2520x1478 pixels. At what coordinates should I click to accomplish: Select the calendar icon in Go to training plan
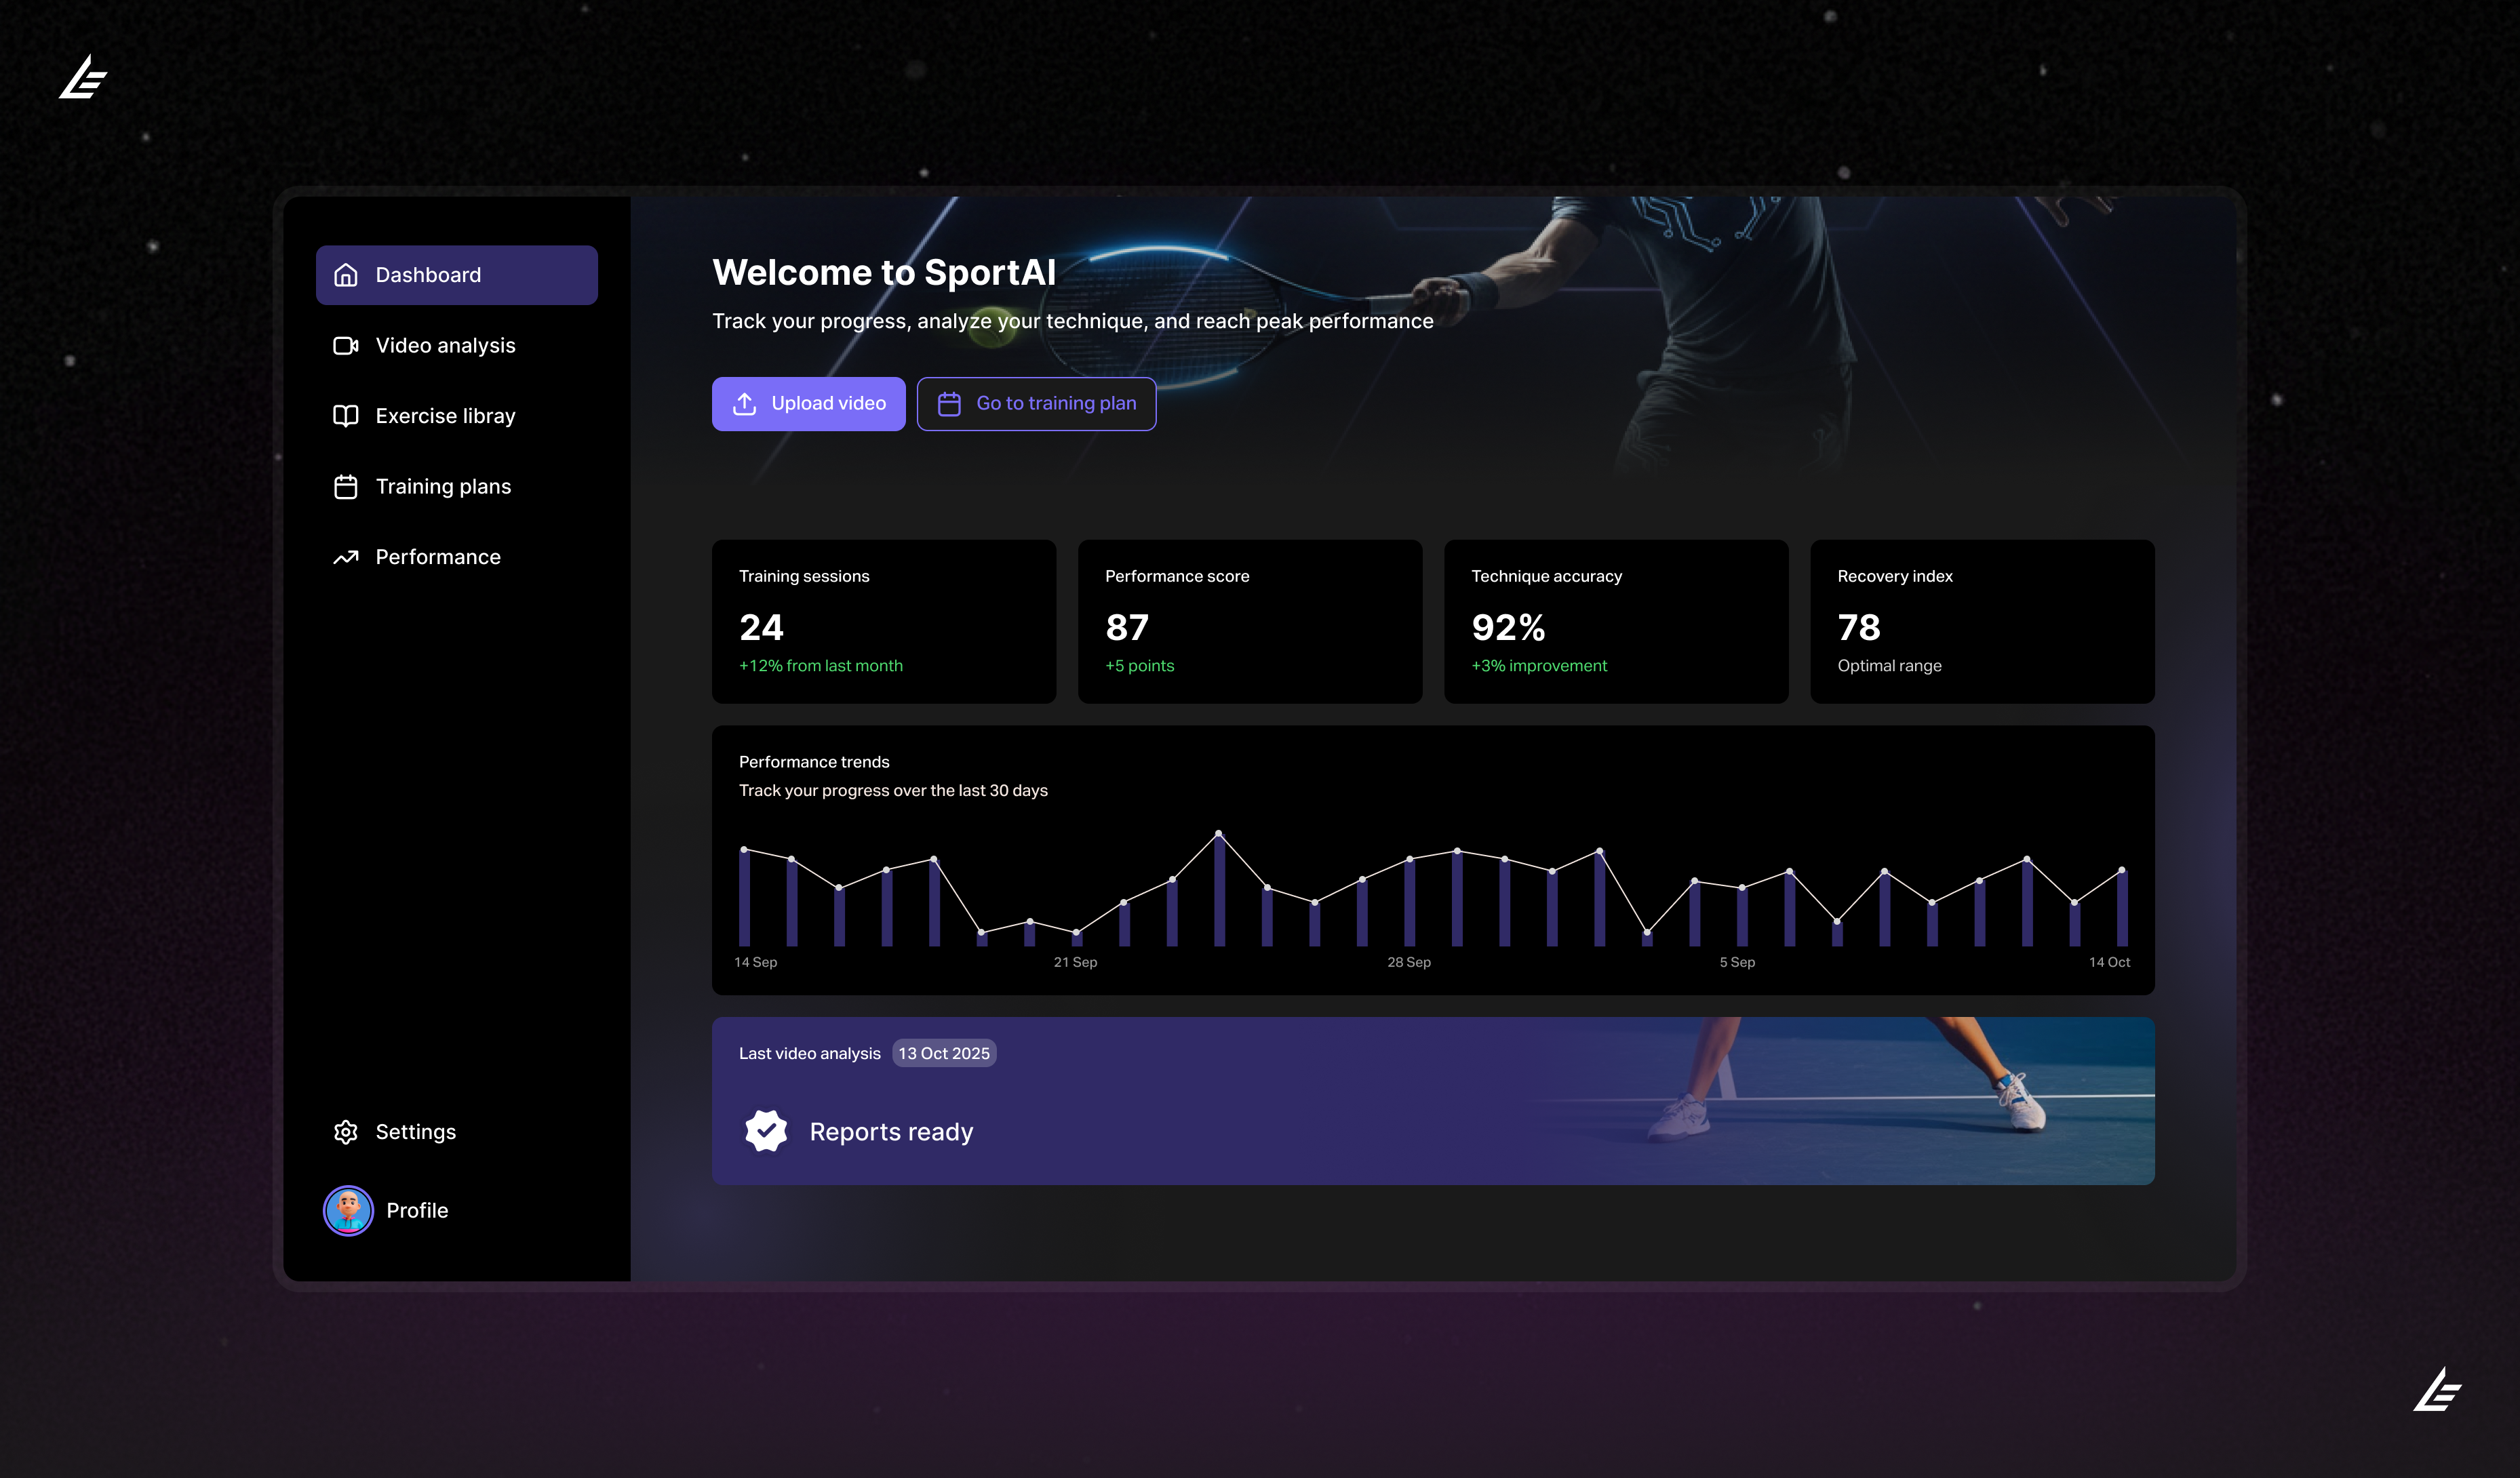tap(948, 403)
